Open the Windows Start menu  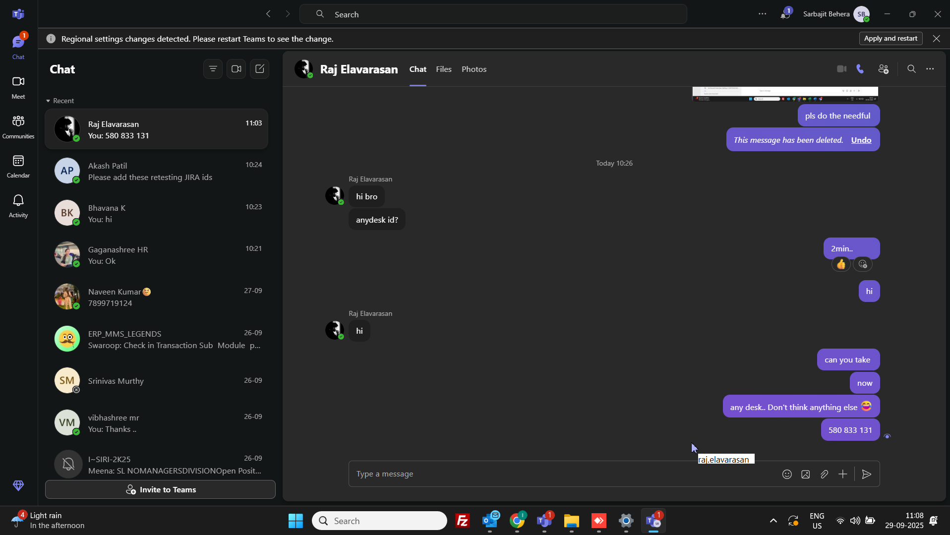coord(296,521)
